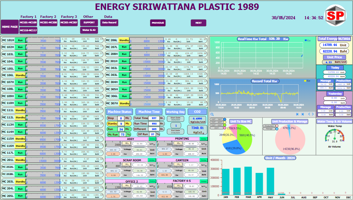The height and width of the screenshot is (200, 353).
Task: Click the MC 101H power gauge bar
Action: (x=43, y=40)
